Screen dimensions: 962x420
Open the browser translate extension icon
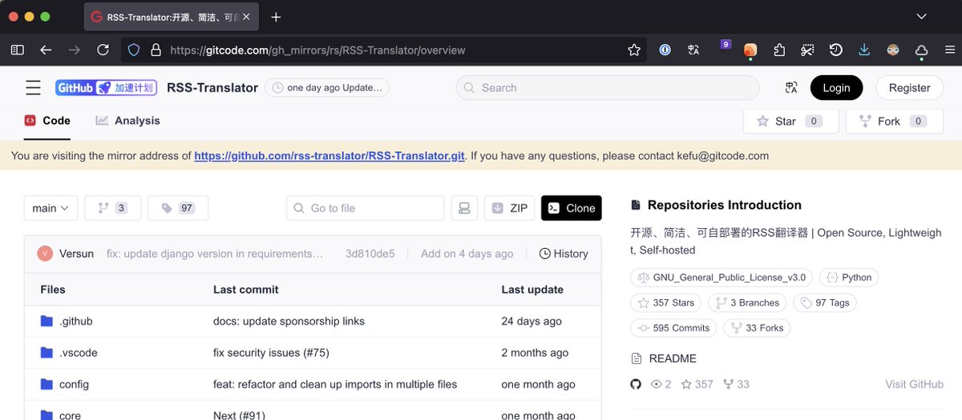click(693, 50)
